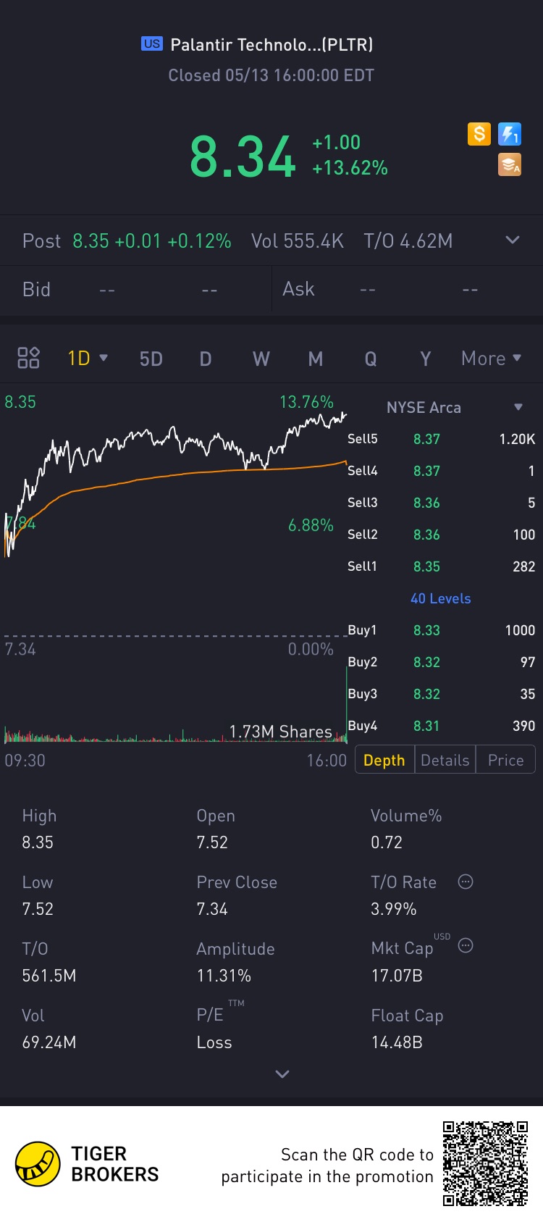This screenshot has width=543, height=1222.
Task: Tap the T/O 561.5M value
Action: tap(49, 976)
